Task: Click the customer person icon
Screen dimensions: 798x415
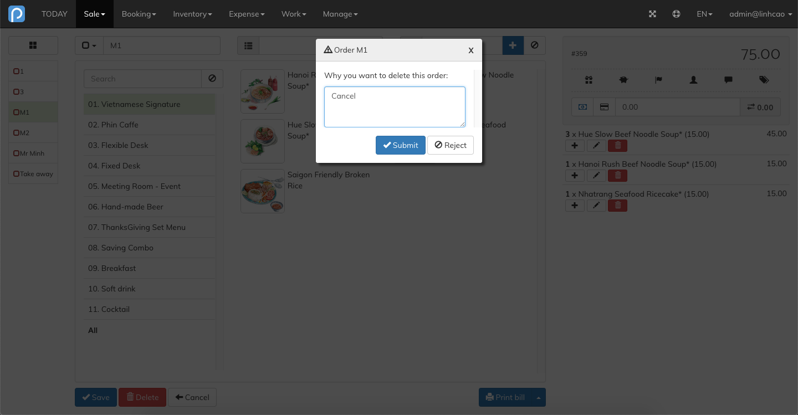Action: (693, 80)
